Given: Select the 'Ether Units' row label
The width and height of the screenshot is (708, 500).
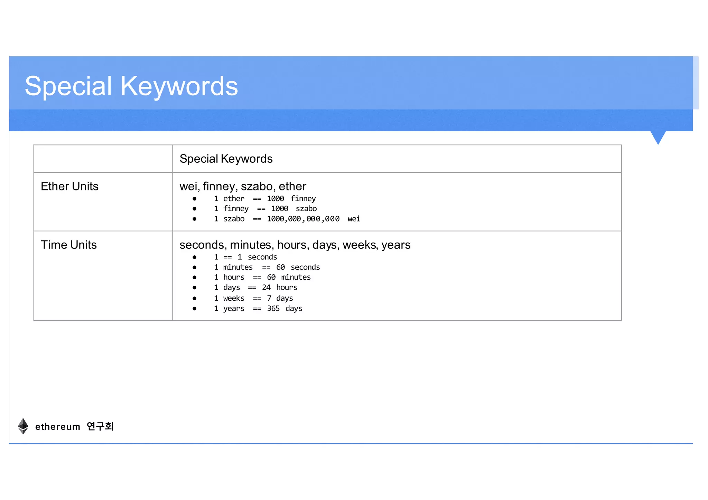Looking at the screenshot, I should tap(69, 186).
